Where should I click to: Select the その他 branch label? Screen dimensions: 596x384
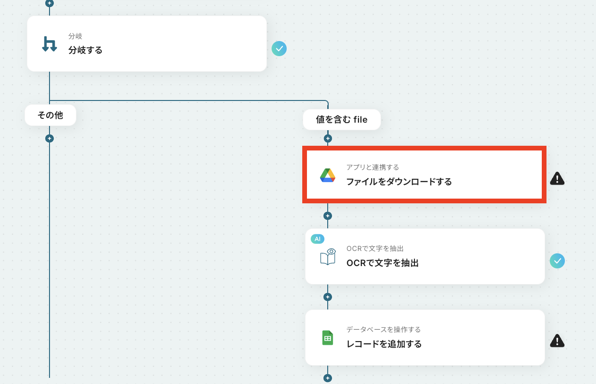[x=50, y=115]
